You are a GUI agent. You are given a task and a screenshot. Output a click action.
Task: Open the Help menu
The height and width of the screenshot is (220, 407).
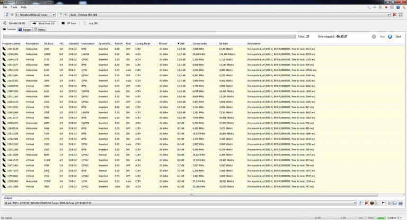[x=24, y=7]
